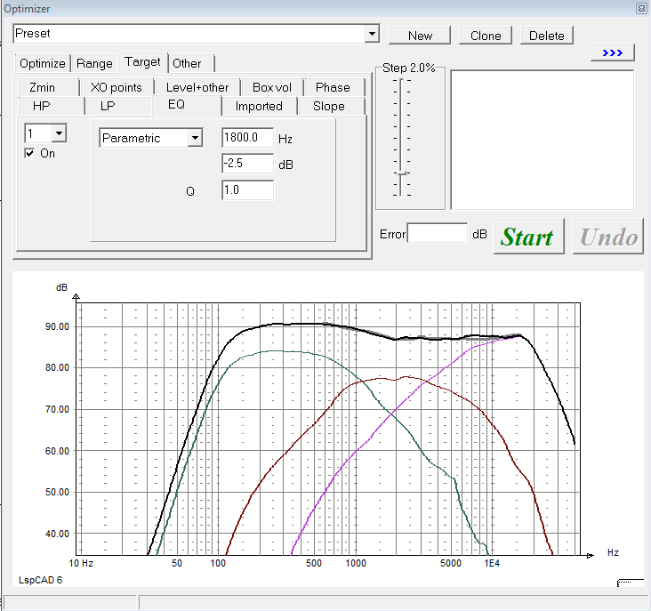The height and width of the screenshot is (611, 651).
Task: Switch to the Optimize tab
Action: 42,63
